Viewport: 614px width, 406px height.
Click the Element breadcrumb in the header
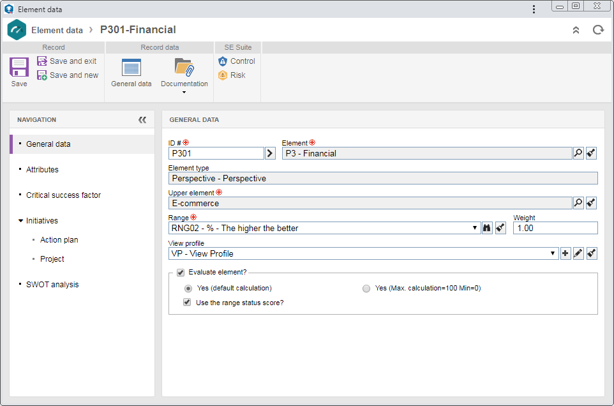(x=57, y=30)
